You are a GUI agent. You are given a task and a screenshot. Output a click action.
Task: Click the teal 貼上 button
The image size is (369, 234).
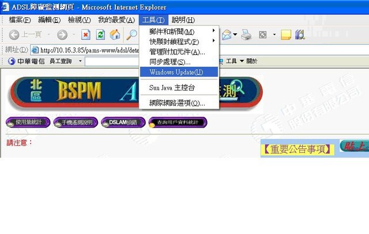[x=354, y=146]
